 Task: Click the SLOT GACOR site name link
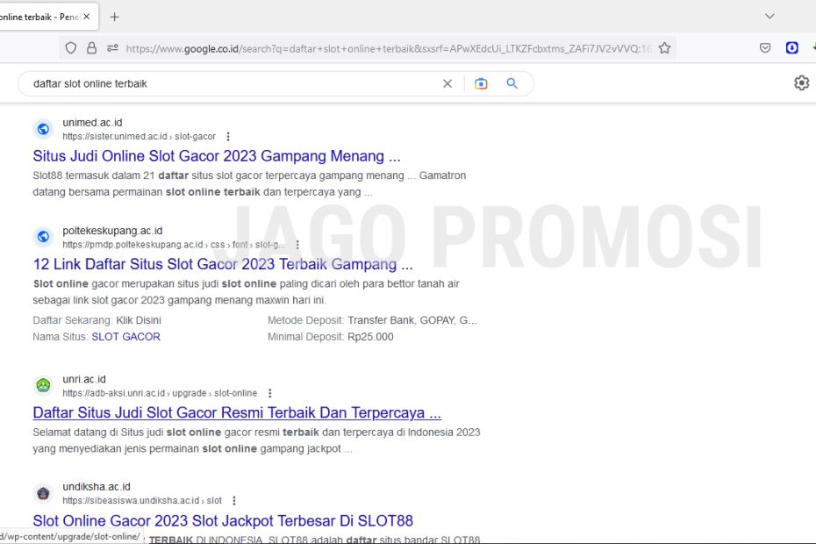pos(126,337)
